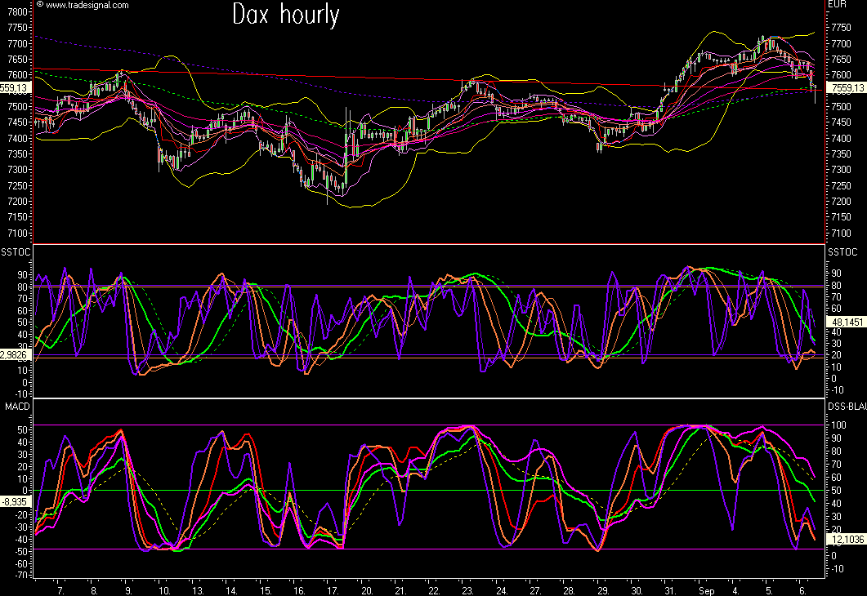The width and height of the screenshot is (867, 596).
Task: Select date label '27.' on time axis
Action: (535, 591)
